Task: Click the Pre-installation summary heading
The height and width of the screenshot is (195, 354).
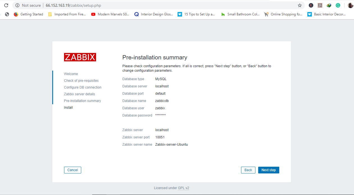Action: point(155,57)
